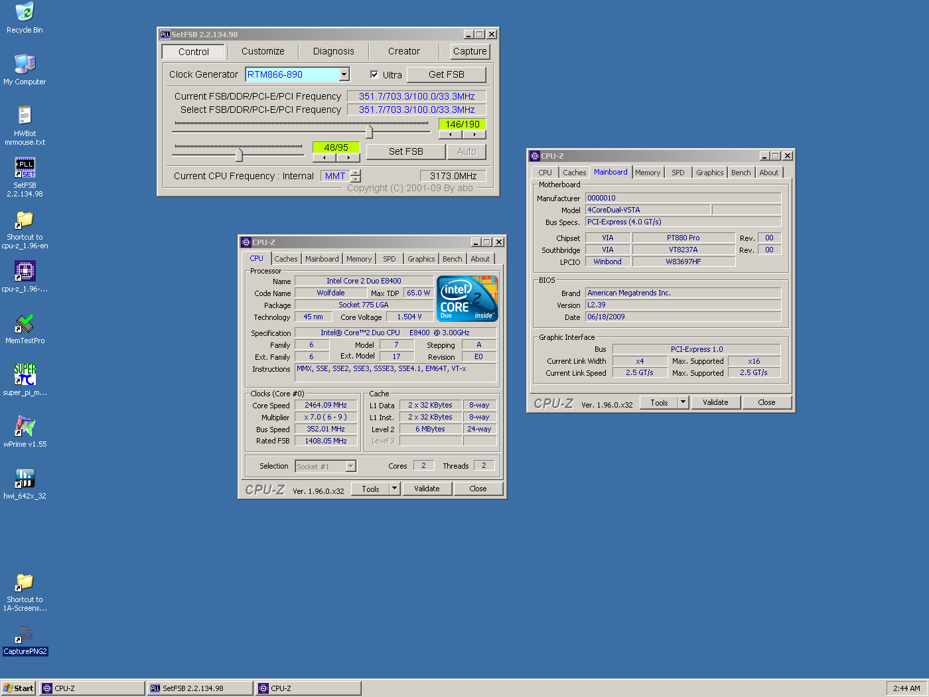Decrease CPU frequency mode spinner down arrow
The width and height of the screenshot is (929, 697).
[356, 179]
